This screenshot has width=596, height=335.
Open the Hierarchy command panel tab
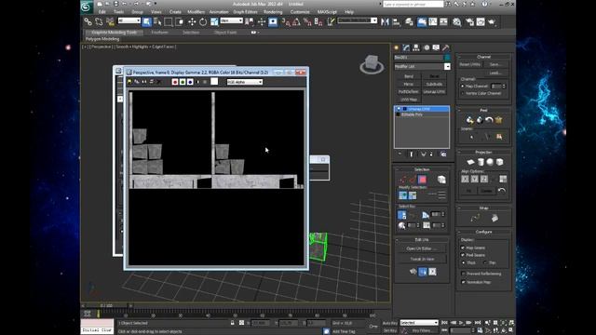[x=416, y=47]
